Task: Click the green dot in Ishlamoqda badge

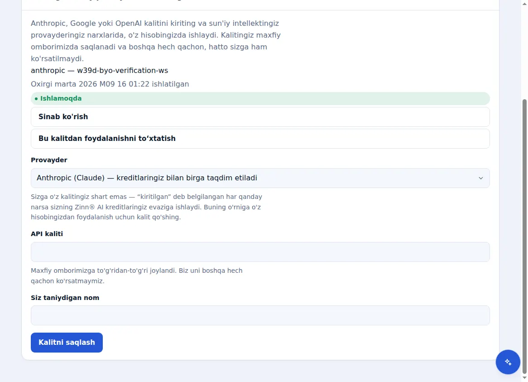Action: [x=36, y=99]
